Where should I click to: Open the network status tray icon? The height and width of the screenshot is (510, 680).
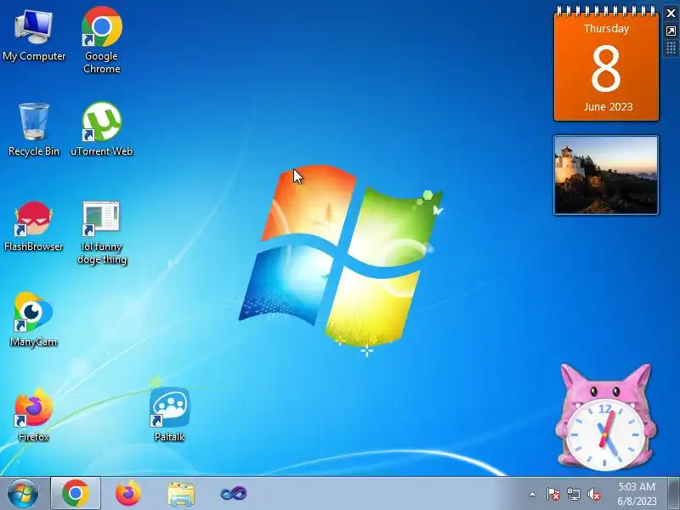(573, 494)
